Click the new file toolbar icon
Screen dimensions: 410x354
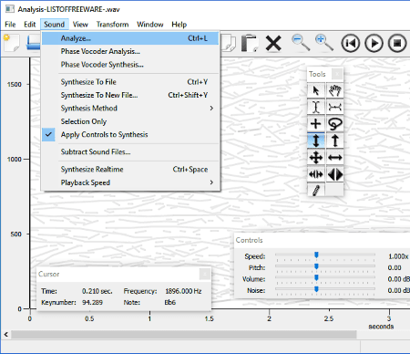point(12,43)
